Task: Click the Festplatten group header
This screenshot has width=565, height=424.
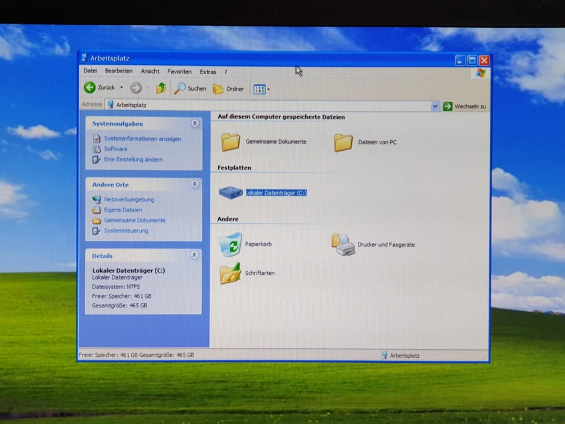Action: click(234, 168)
